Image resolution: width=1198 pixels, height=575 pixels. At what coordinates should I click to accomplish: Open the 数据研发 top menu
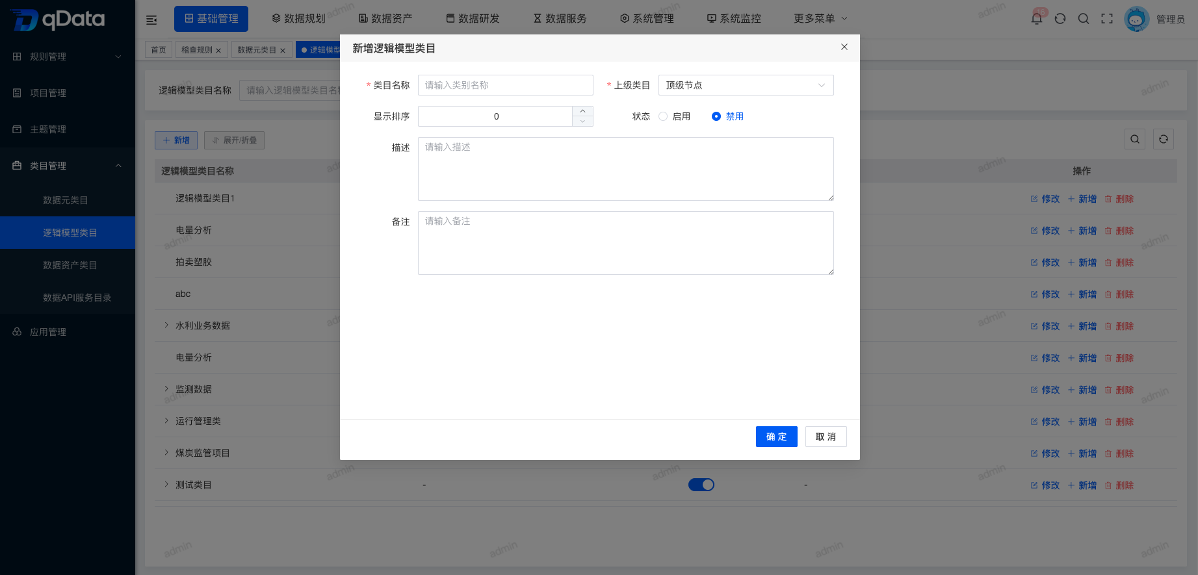pos(473,19)
